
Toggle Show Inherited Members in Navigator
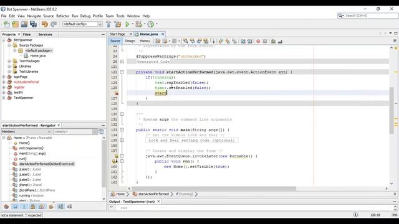(6, 207)
